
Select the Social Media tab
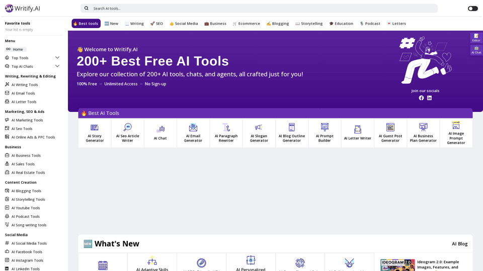pyautogui.click(x=184, y=24)
